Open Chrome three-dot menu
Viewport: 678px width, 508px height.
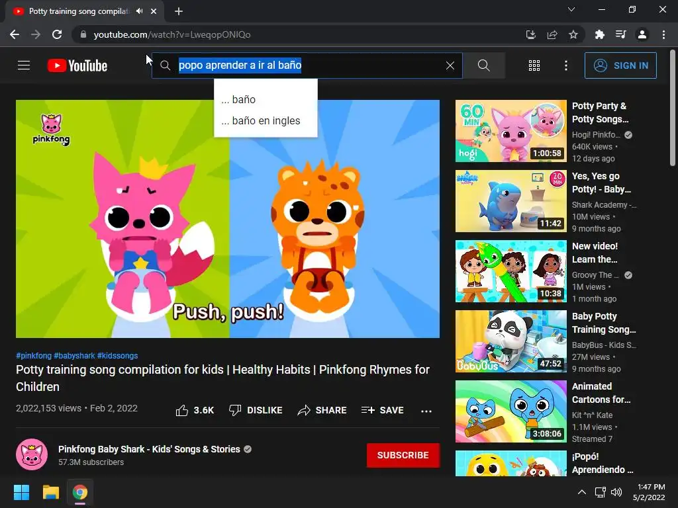(663, 34)
